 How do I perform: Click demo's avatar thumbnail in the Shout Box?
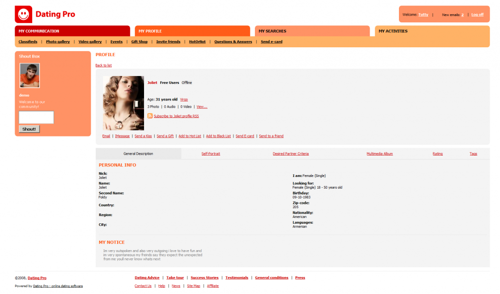pyautogui.click(x=29, y=76)
